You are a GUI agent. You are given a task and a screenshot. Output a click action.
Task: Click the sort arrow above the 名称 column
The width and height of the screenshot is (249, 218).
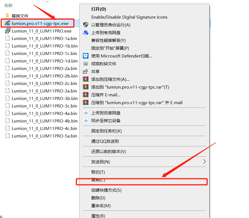[47, 2]
